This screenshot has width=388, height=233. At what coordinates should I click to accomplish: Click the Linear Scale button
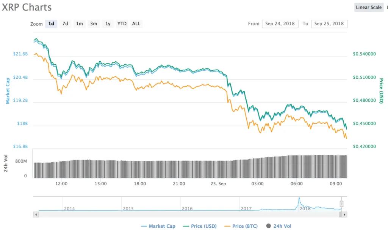tap(369, 8)
